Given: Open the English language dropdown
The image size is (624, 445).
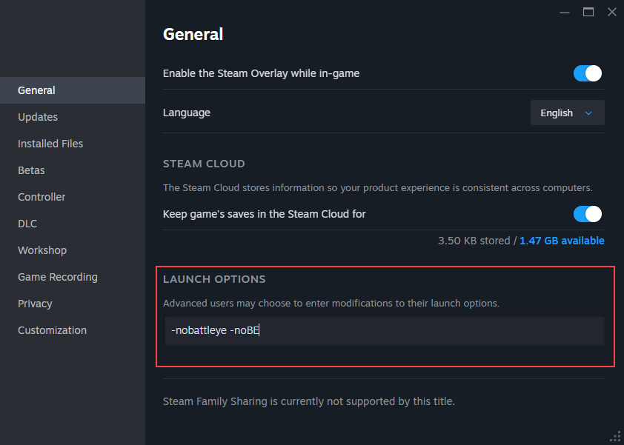Looking at the screenshot, I should coord(567,113).
